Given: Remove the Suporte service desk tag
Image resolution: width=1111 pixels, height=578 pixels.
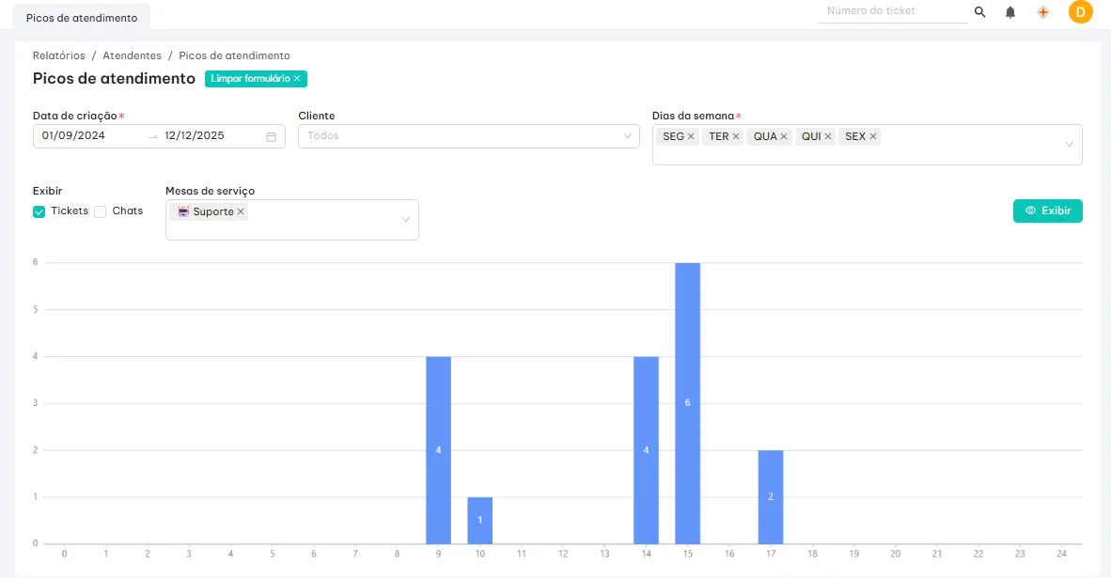Looking at the screenshot, I should coord(241,211).
